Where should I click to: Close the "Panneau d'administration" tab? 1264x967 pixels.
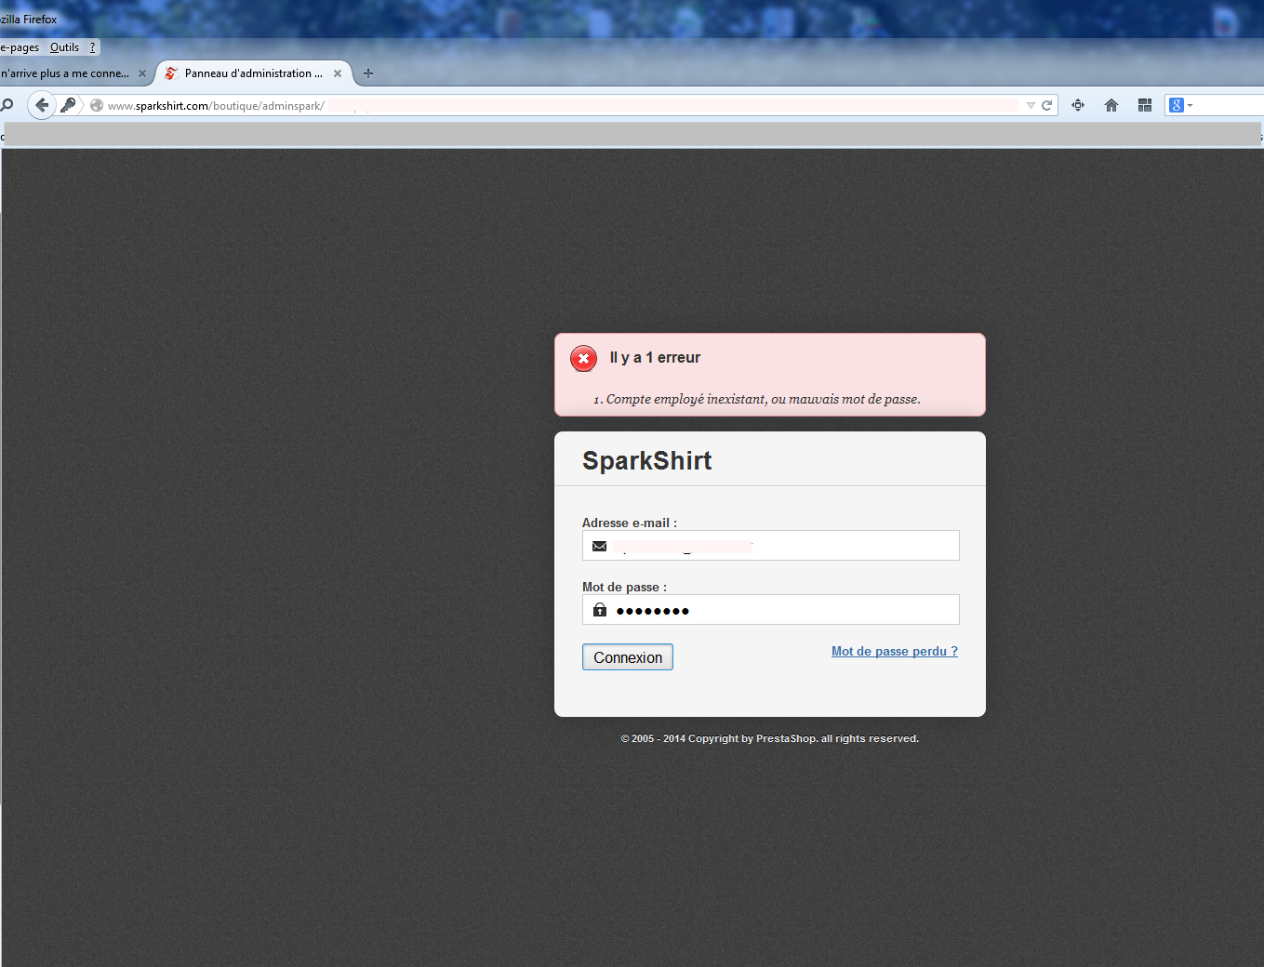pyautogui.click(x=338, y=73)
